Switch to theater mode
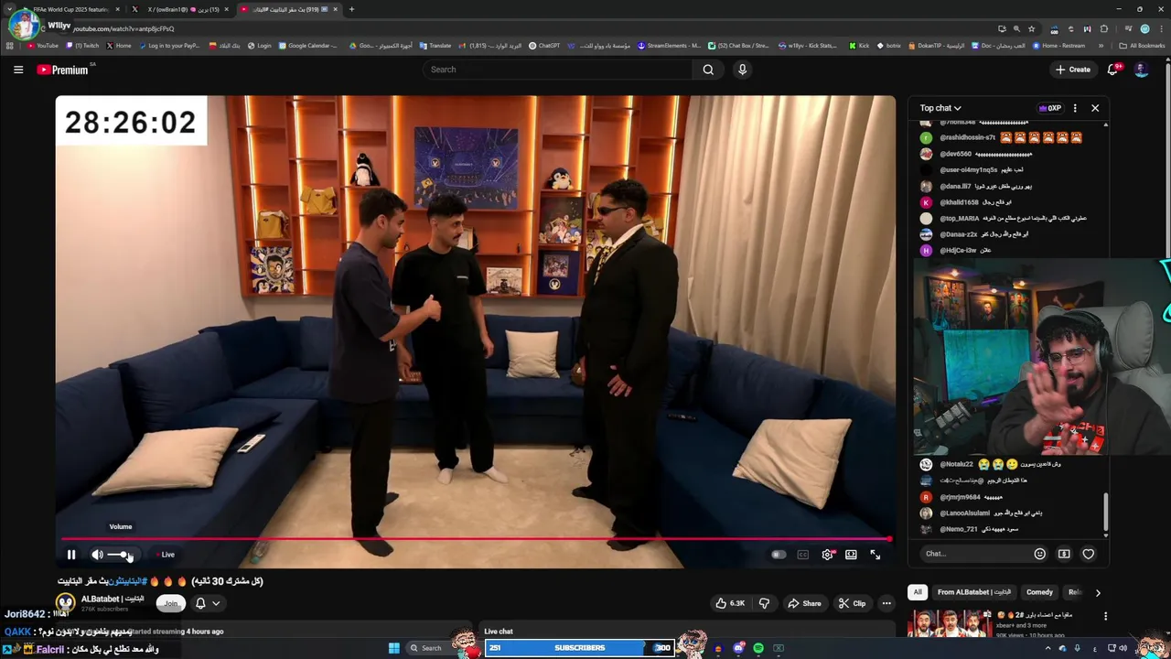1171x659 pixels. pos(851,555)
